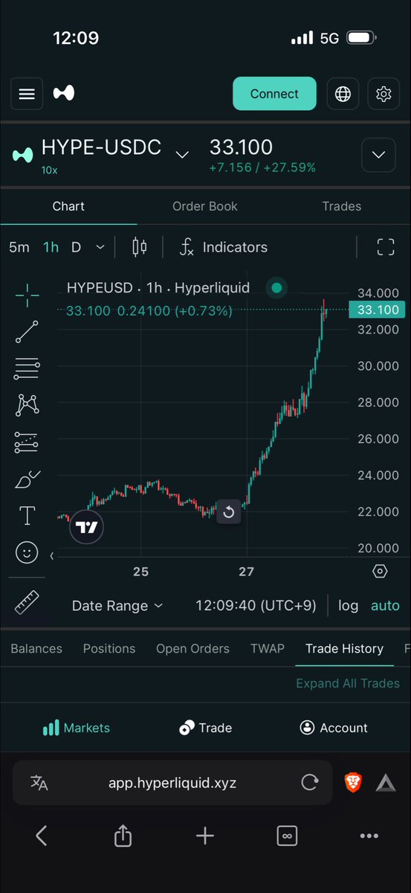Toggle auto scale
This screenshot has width=411, height=893.
[385, 606]
